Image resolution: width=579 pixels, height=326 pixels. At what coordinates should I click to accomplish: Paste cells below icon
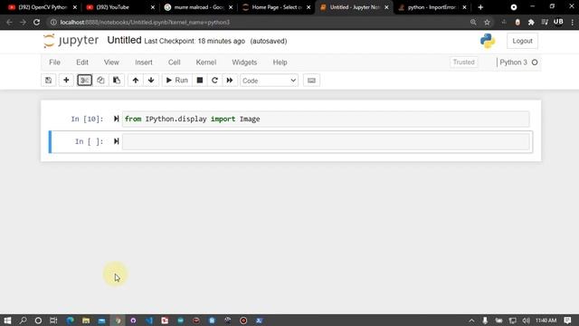[x=117, y=81]
